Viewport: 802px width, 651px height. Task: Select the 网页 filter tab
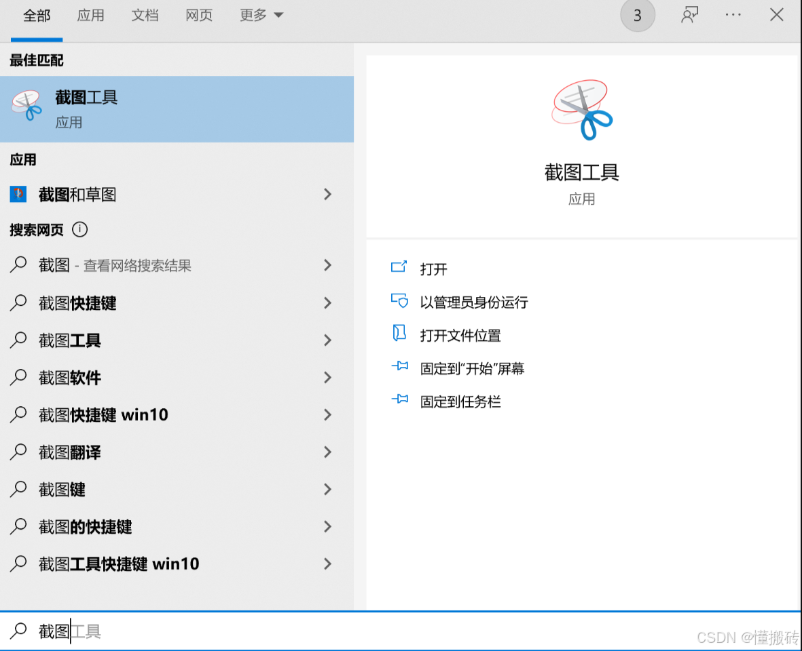click(x=199, y=16)
